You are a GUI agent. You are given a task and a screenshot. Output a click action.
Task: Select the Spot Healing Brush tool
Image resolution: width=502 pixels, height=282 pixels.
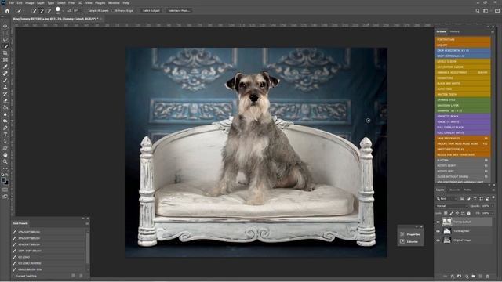click(x=5, y=73)
